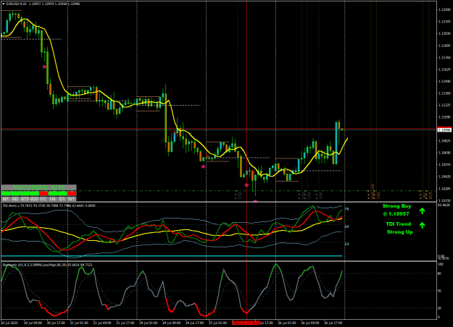
Task: Select the M5 timeframe label
Action: 15,199
